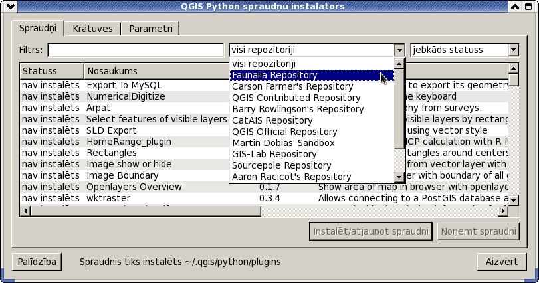Choose GIS-Lab Repository entry
Screen dimensions: 539x283
[x=312, y=154]
